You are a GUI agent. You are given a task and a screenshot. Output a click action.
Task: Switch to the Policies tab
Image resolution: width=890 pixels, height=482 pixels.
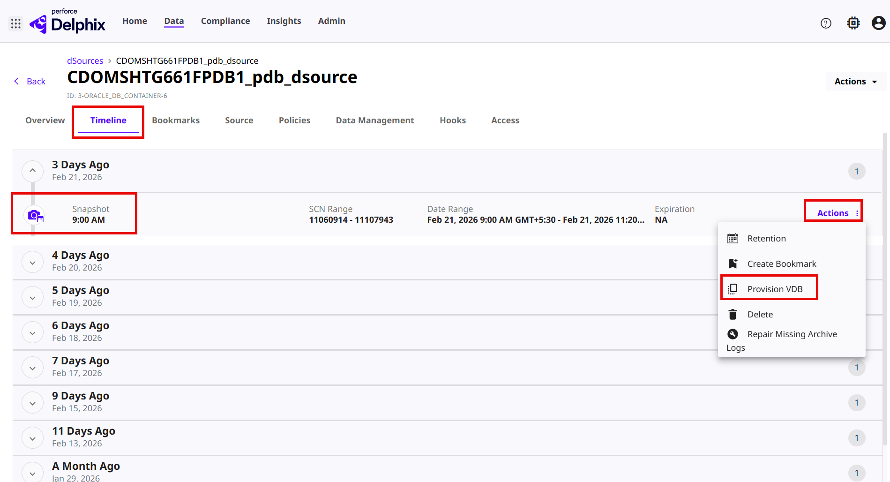click(x=294, y=120)
